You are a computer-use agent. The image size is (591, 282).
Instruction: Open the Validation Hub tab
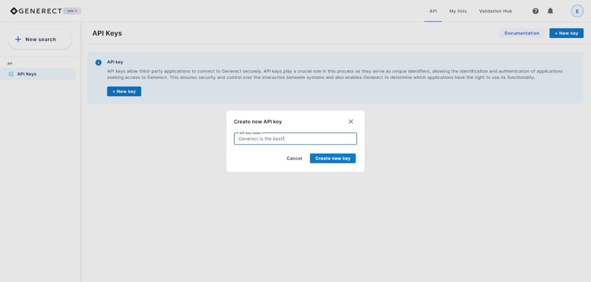[495, 11]
